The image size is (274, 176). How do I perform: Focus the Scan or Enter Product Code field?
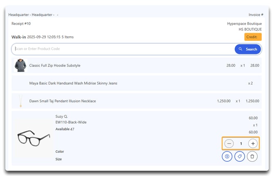pos(123,49)
